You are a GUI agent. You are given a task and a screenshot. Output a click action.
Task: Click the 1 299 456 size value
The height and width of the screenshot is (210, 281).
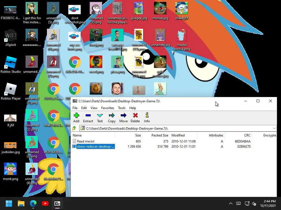click(x=134, y=147)
